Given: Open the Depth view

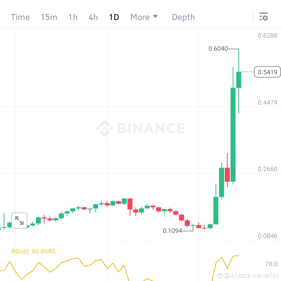Looking at the screenshot, I should tap(183, 17).
